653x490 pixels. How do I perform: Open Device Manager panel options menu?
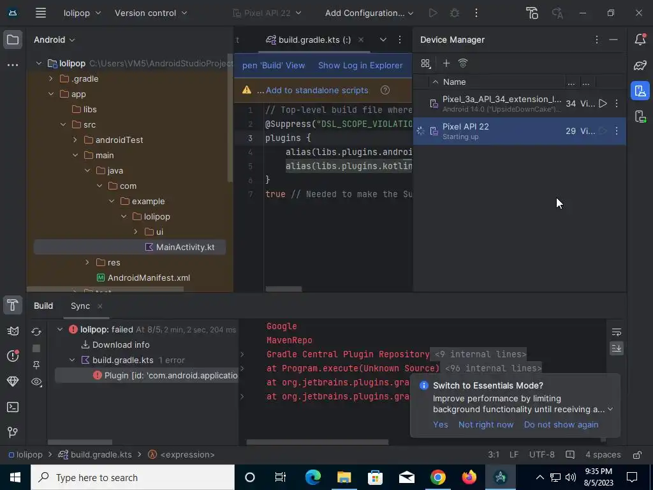[597, 40]
